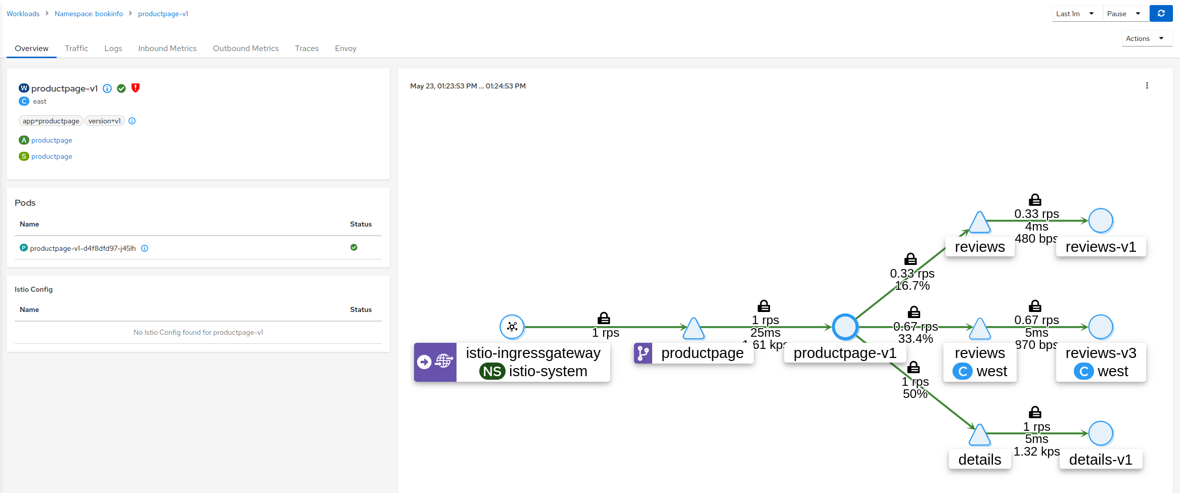Click the blue refresh icon
This screenshot has width=1180, height=493.
[1161, 13]
